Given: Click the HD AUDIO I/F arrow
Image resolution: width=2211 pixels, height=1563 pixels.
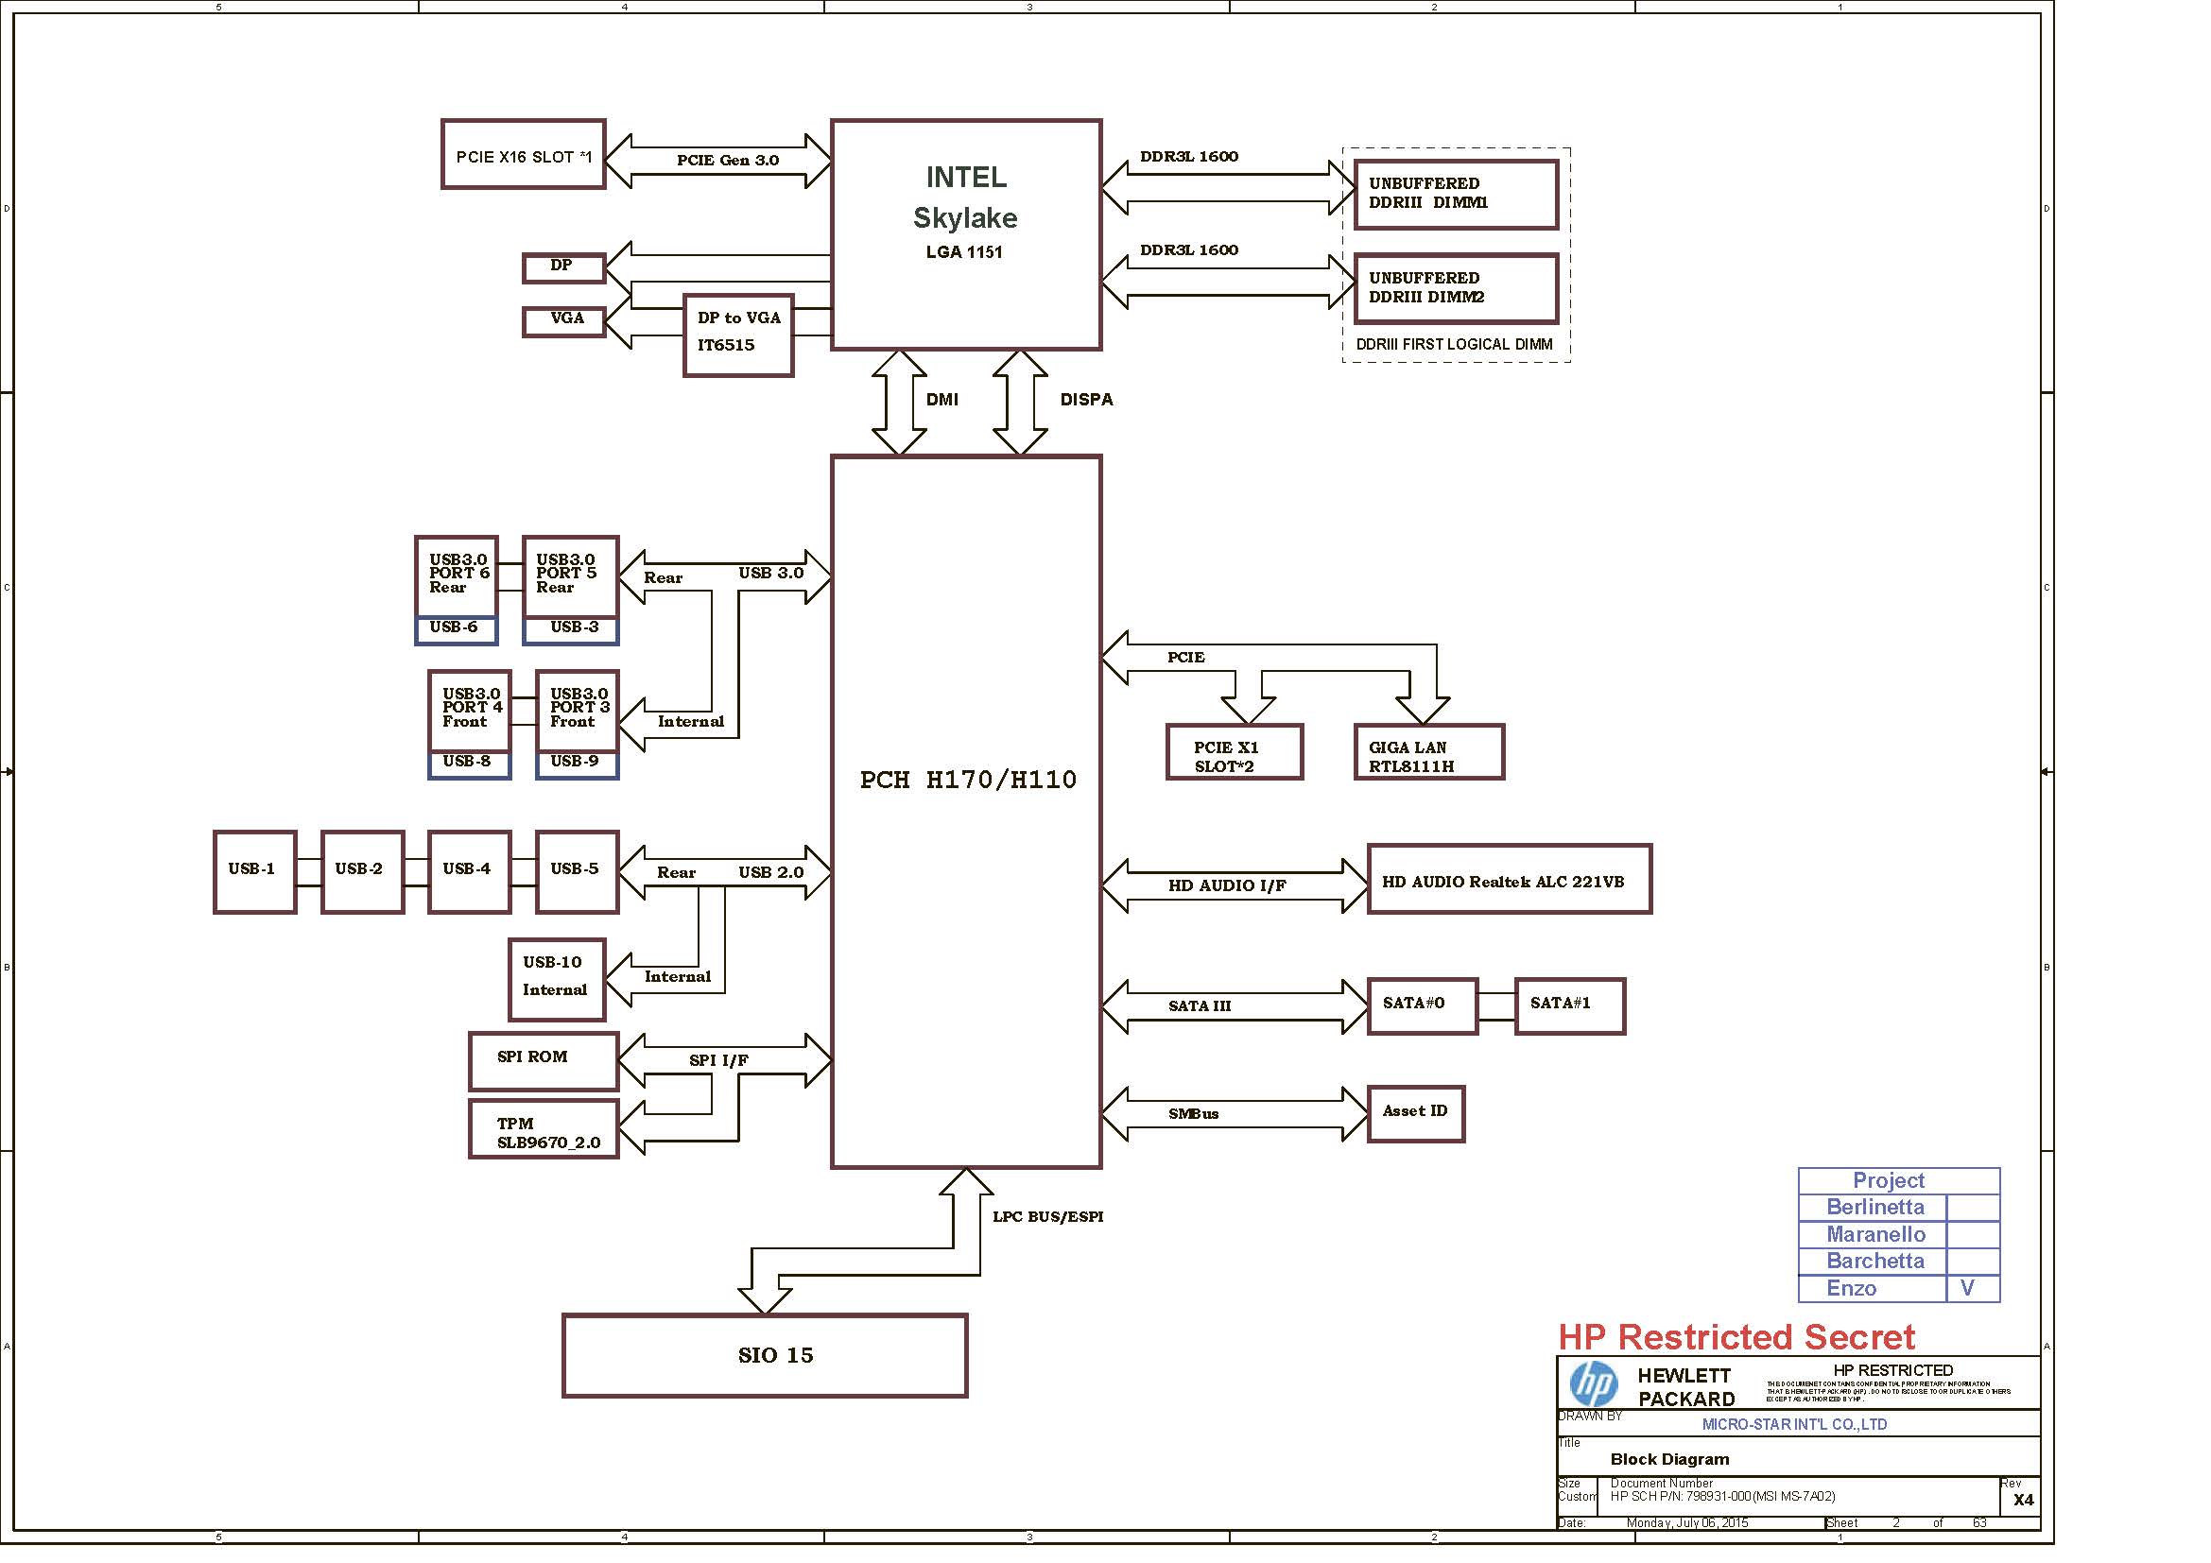Looking at the screenshot, I should coord(1233,885).
